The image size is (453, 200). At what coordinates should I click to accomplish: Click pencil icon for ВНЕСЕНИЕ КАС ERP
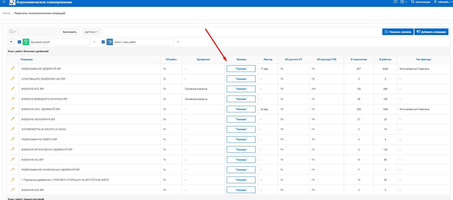(12, 159)
